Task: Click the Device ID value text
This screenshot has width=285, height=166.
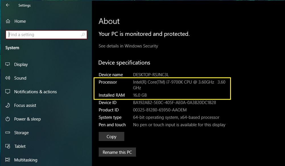Action: point(174,103)
